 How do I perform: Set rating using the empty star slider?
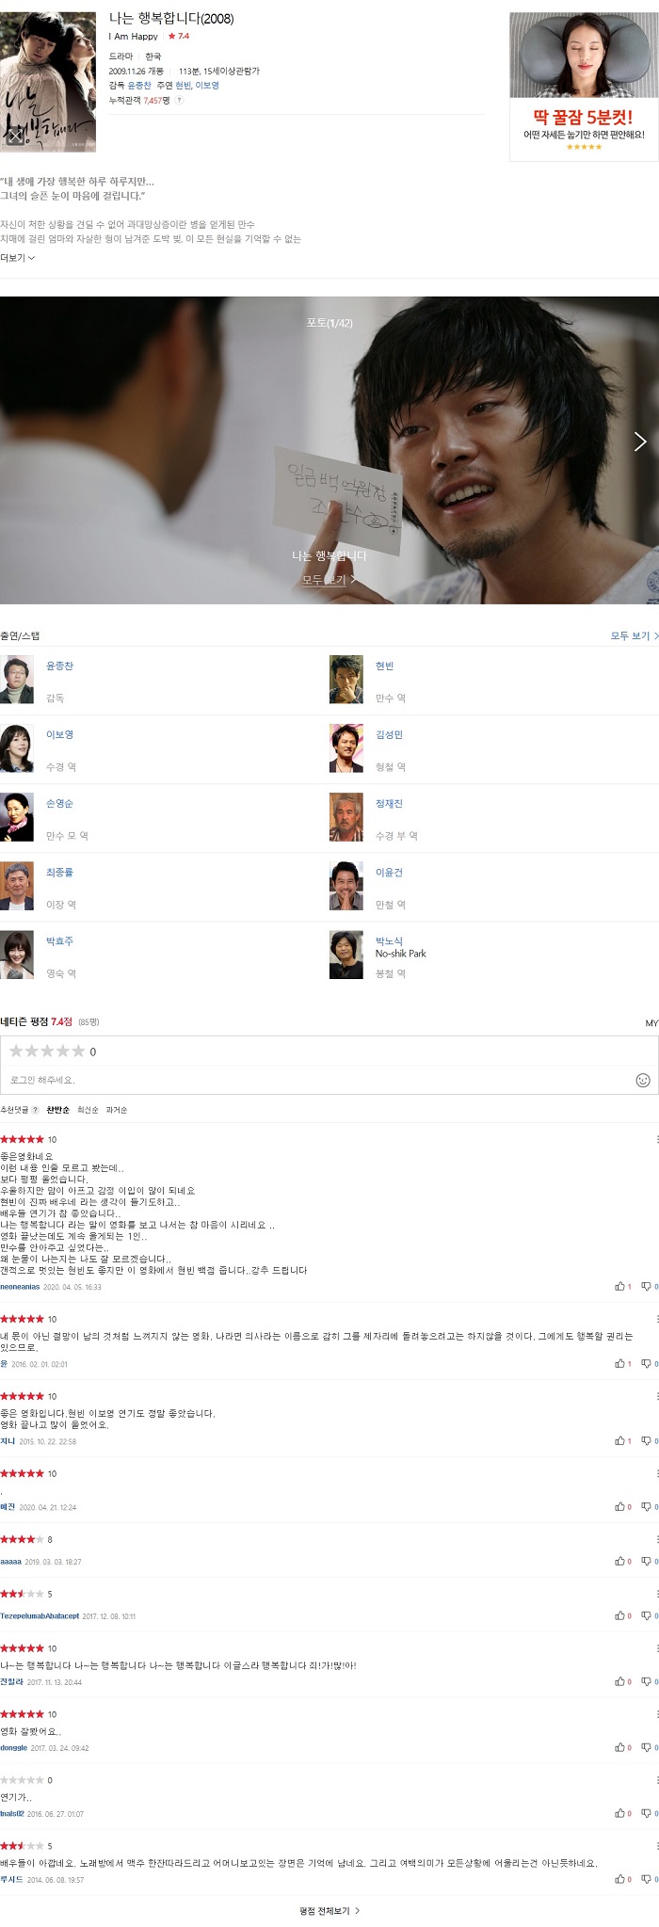47,1052
